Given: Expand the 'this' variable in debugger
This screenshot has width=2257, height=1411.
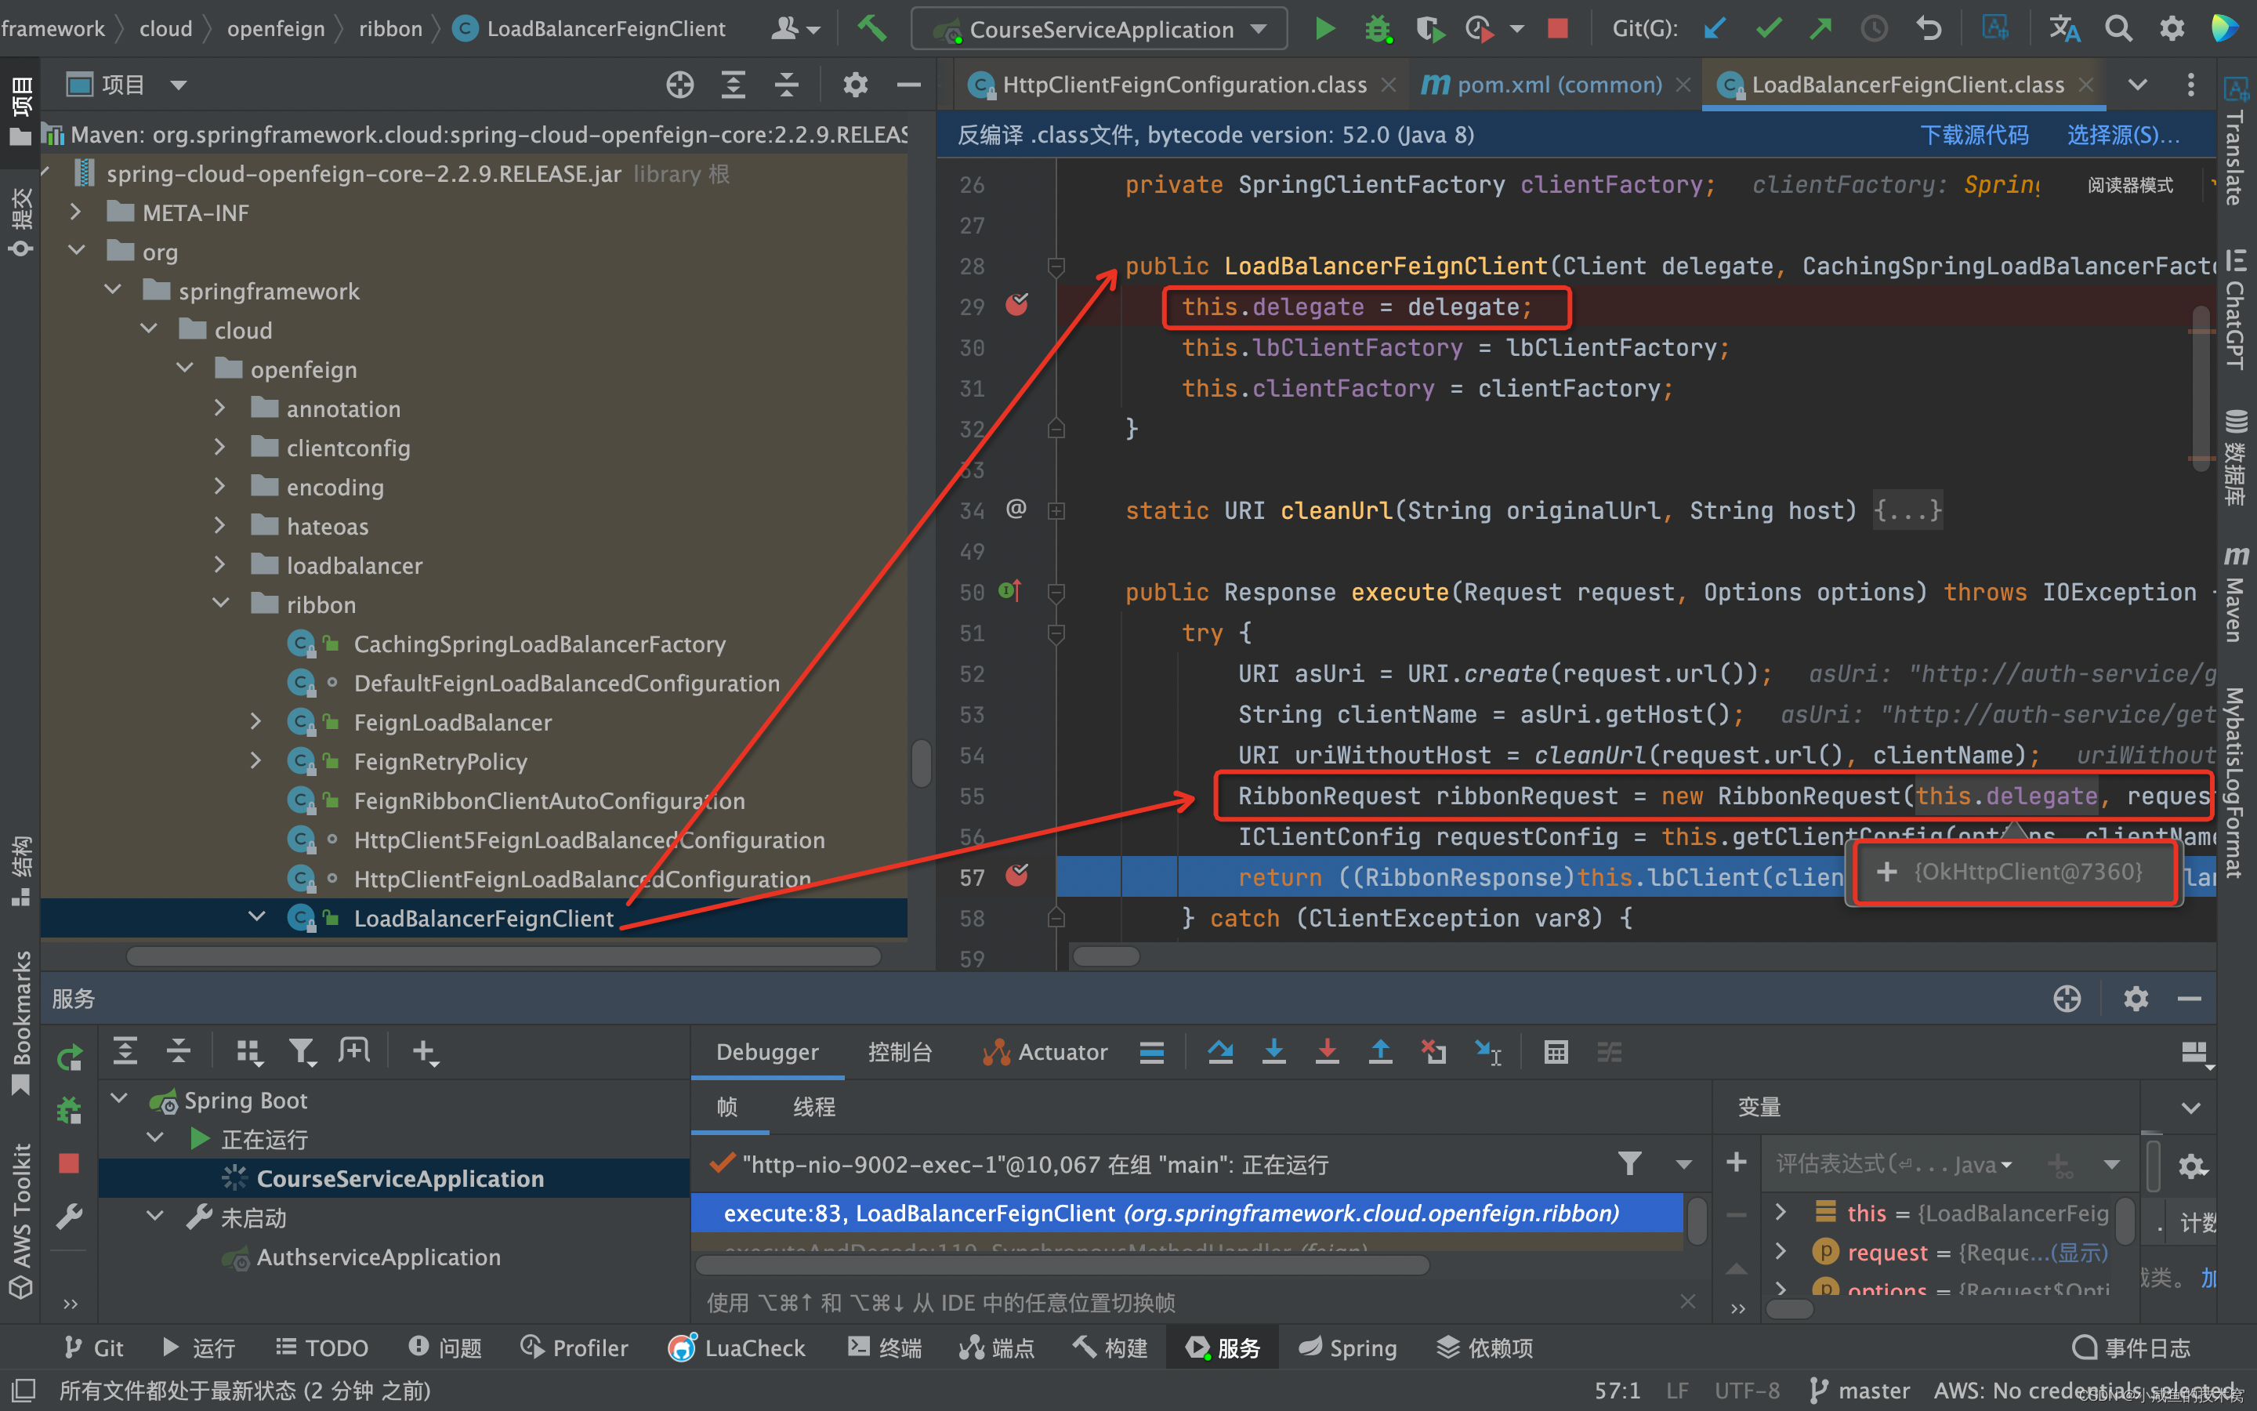Looking at the screenshot, I should pyautogui.click(x=1781, y=1211).
